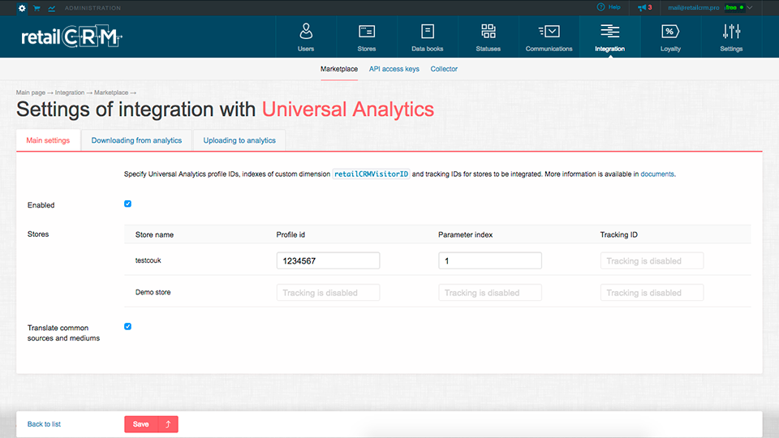The height and width of the screenshot is (438, 779).
Task: Click the shopping cart icon in top bar
Action: pyautogui.click(x=37, y=8)
